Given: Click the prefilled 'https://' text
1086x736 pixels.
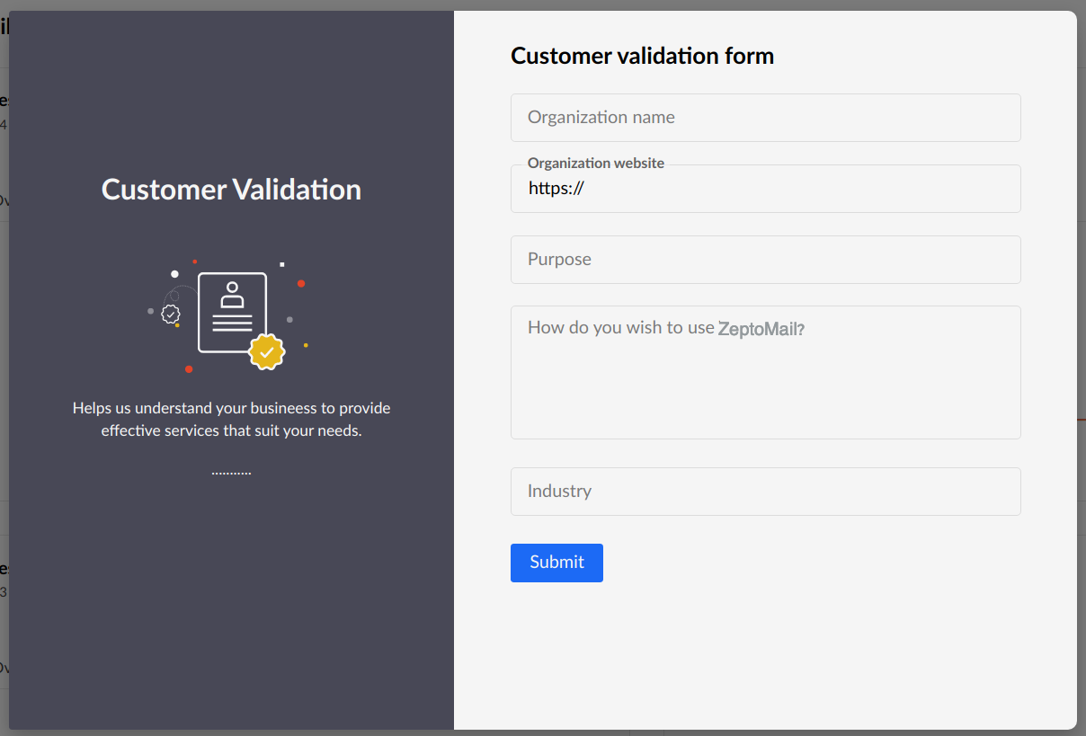Looking at the screenshot, I should [x=556, y=189].
